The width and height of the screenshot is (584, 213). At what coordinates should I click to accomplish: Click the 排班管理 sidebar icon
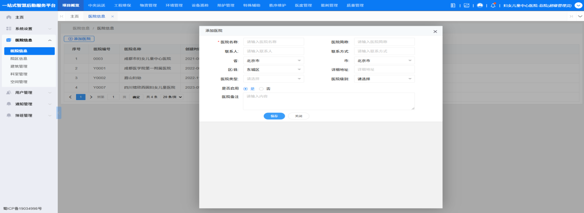pyautogui.click(x=9, y=115)
